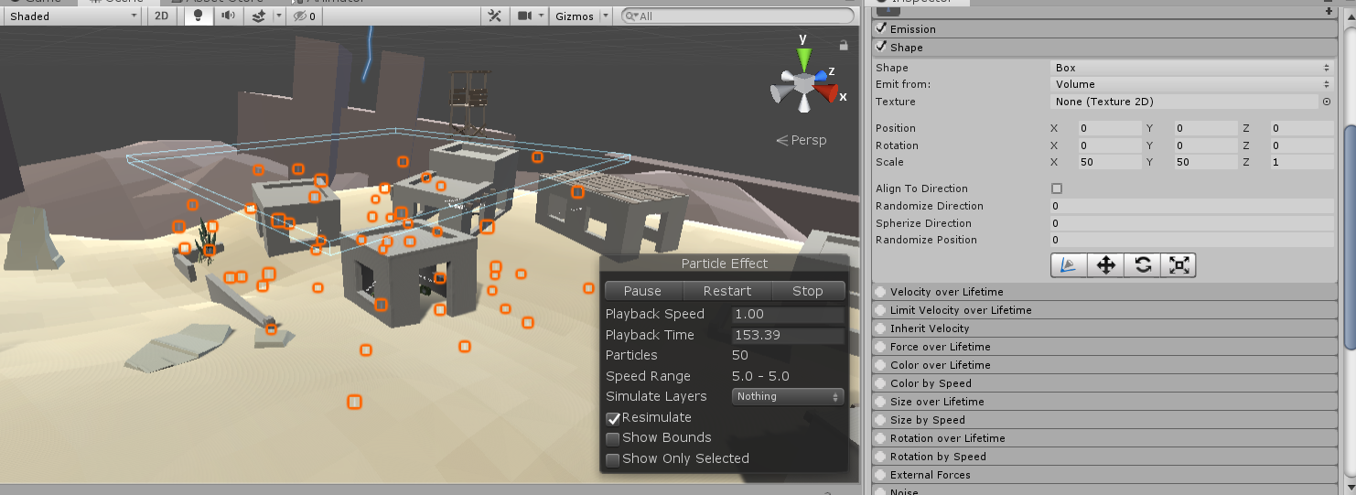Image resolution: width=1356 pixels, height=495 pixels.
Task: Click the Randomize Position value field
Action: point(1192,240)
